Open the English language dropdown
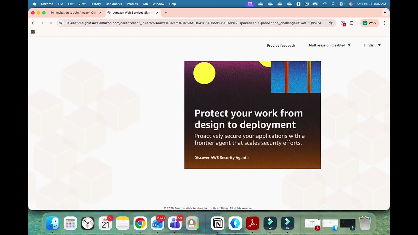Image resolution: width=418 pixels, height=235 pixels. pyautogui.click(x=372, y=45)
